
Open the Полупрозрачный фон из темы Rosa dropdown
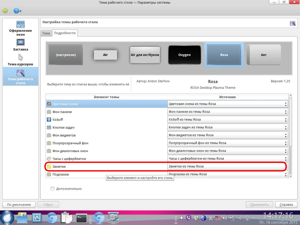pyautogui.click(x=228, y=143)
